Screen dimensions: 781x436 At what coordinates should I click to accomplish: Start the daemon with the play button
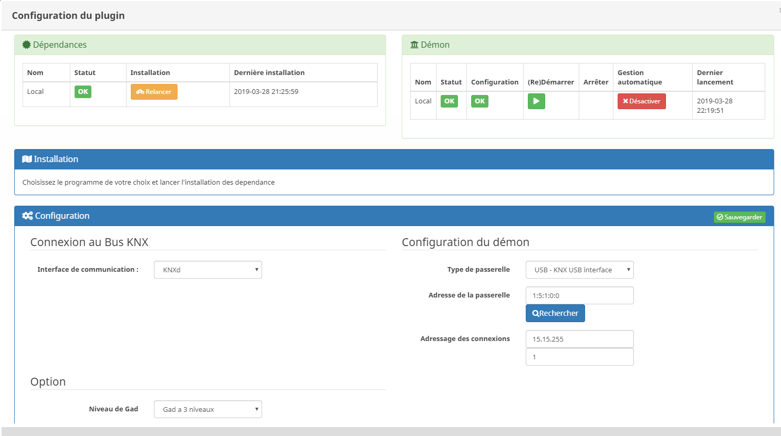pos(536,101)
